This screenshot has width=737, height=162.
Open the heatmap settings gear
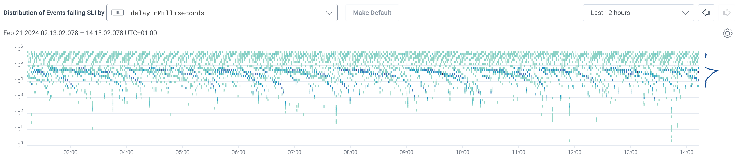click(x=727, y=33)
